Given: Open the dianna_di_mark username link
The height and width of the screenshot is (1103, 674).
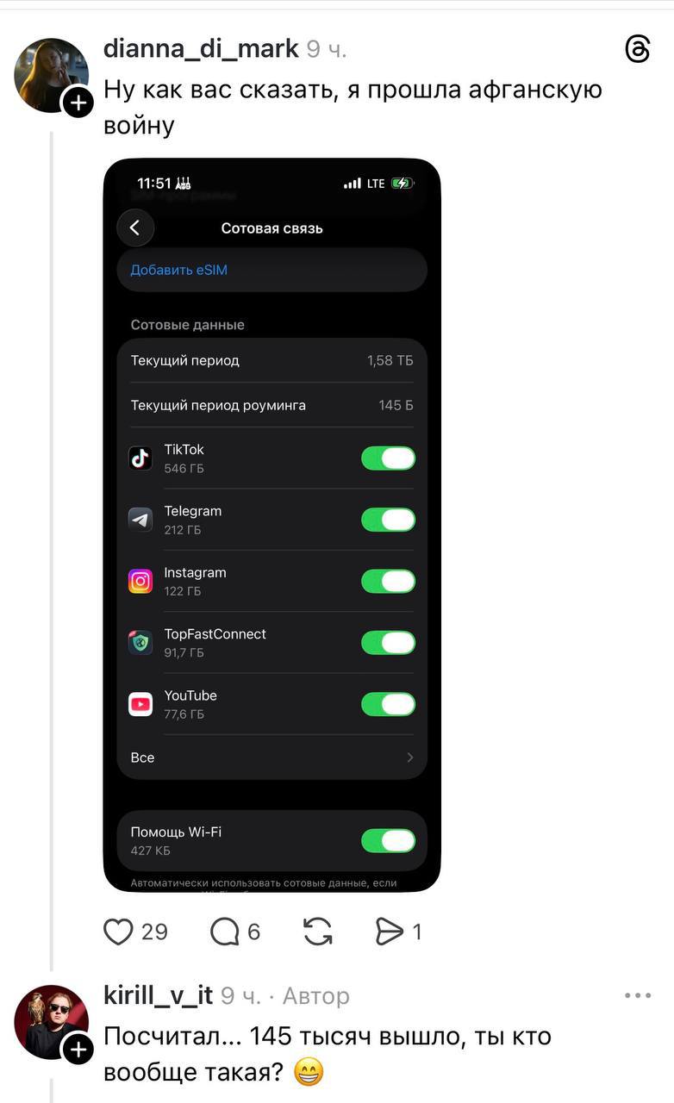Looking at the screenshot, I should (x=201, y=49).
